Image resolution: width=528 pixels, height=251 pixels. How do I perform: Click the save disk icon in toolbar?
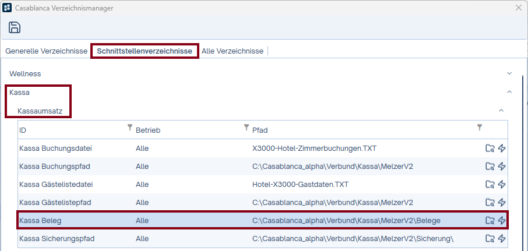click(15, 27)
